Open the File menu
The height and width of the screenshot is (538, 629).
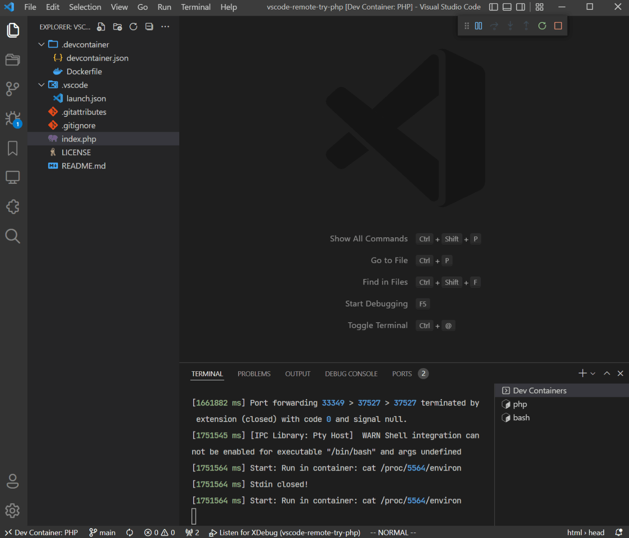pos(30,7)
